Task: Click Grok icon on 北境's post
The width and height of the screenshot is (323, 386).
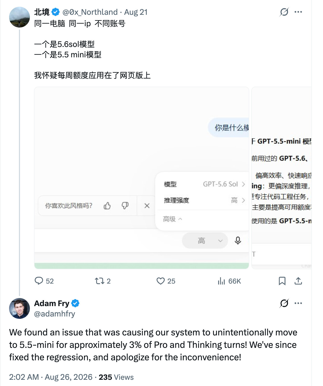Action: click(284, 12)
